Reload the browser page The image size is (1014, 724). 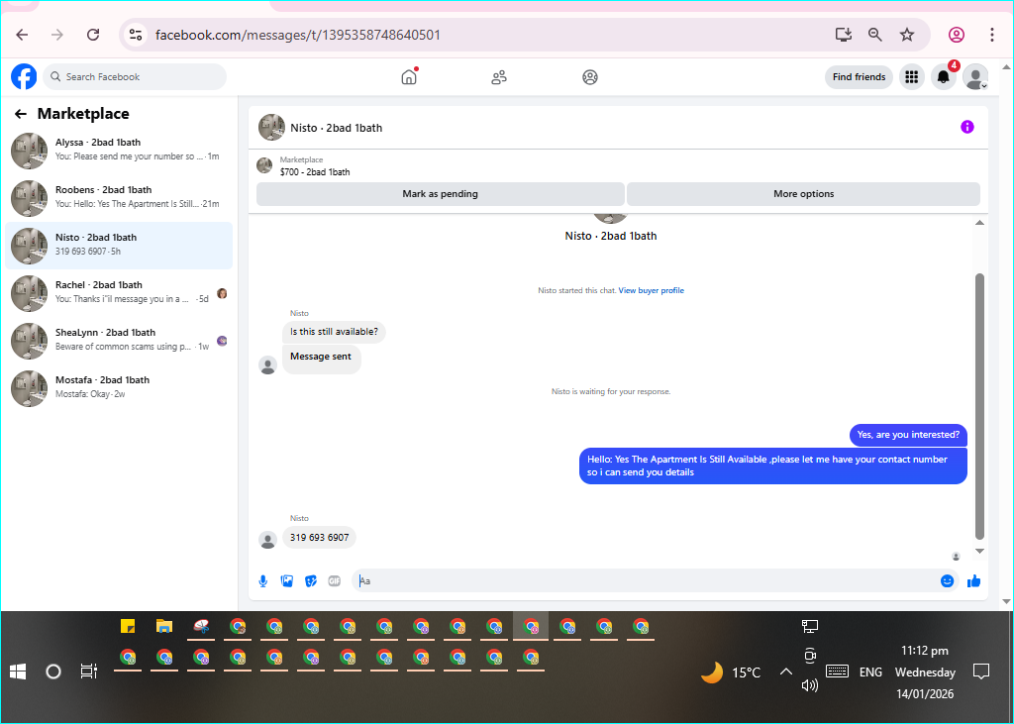click(x=93, y=35)
